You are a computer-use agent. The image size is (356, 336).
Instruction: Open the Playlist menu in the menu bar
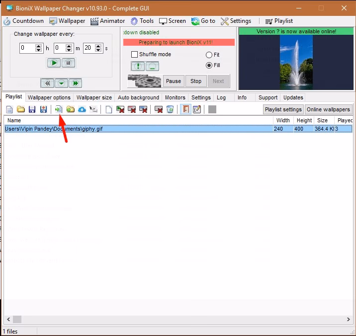click(x=279, y=21)
